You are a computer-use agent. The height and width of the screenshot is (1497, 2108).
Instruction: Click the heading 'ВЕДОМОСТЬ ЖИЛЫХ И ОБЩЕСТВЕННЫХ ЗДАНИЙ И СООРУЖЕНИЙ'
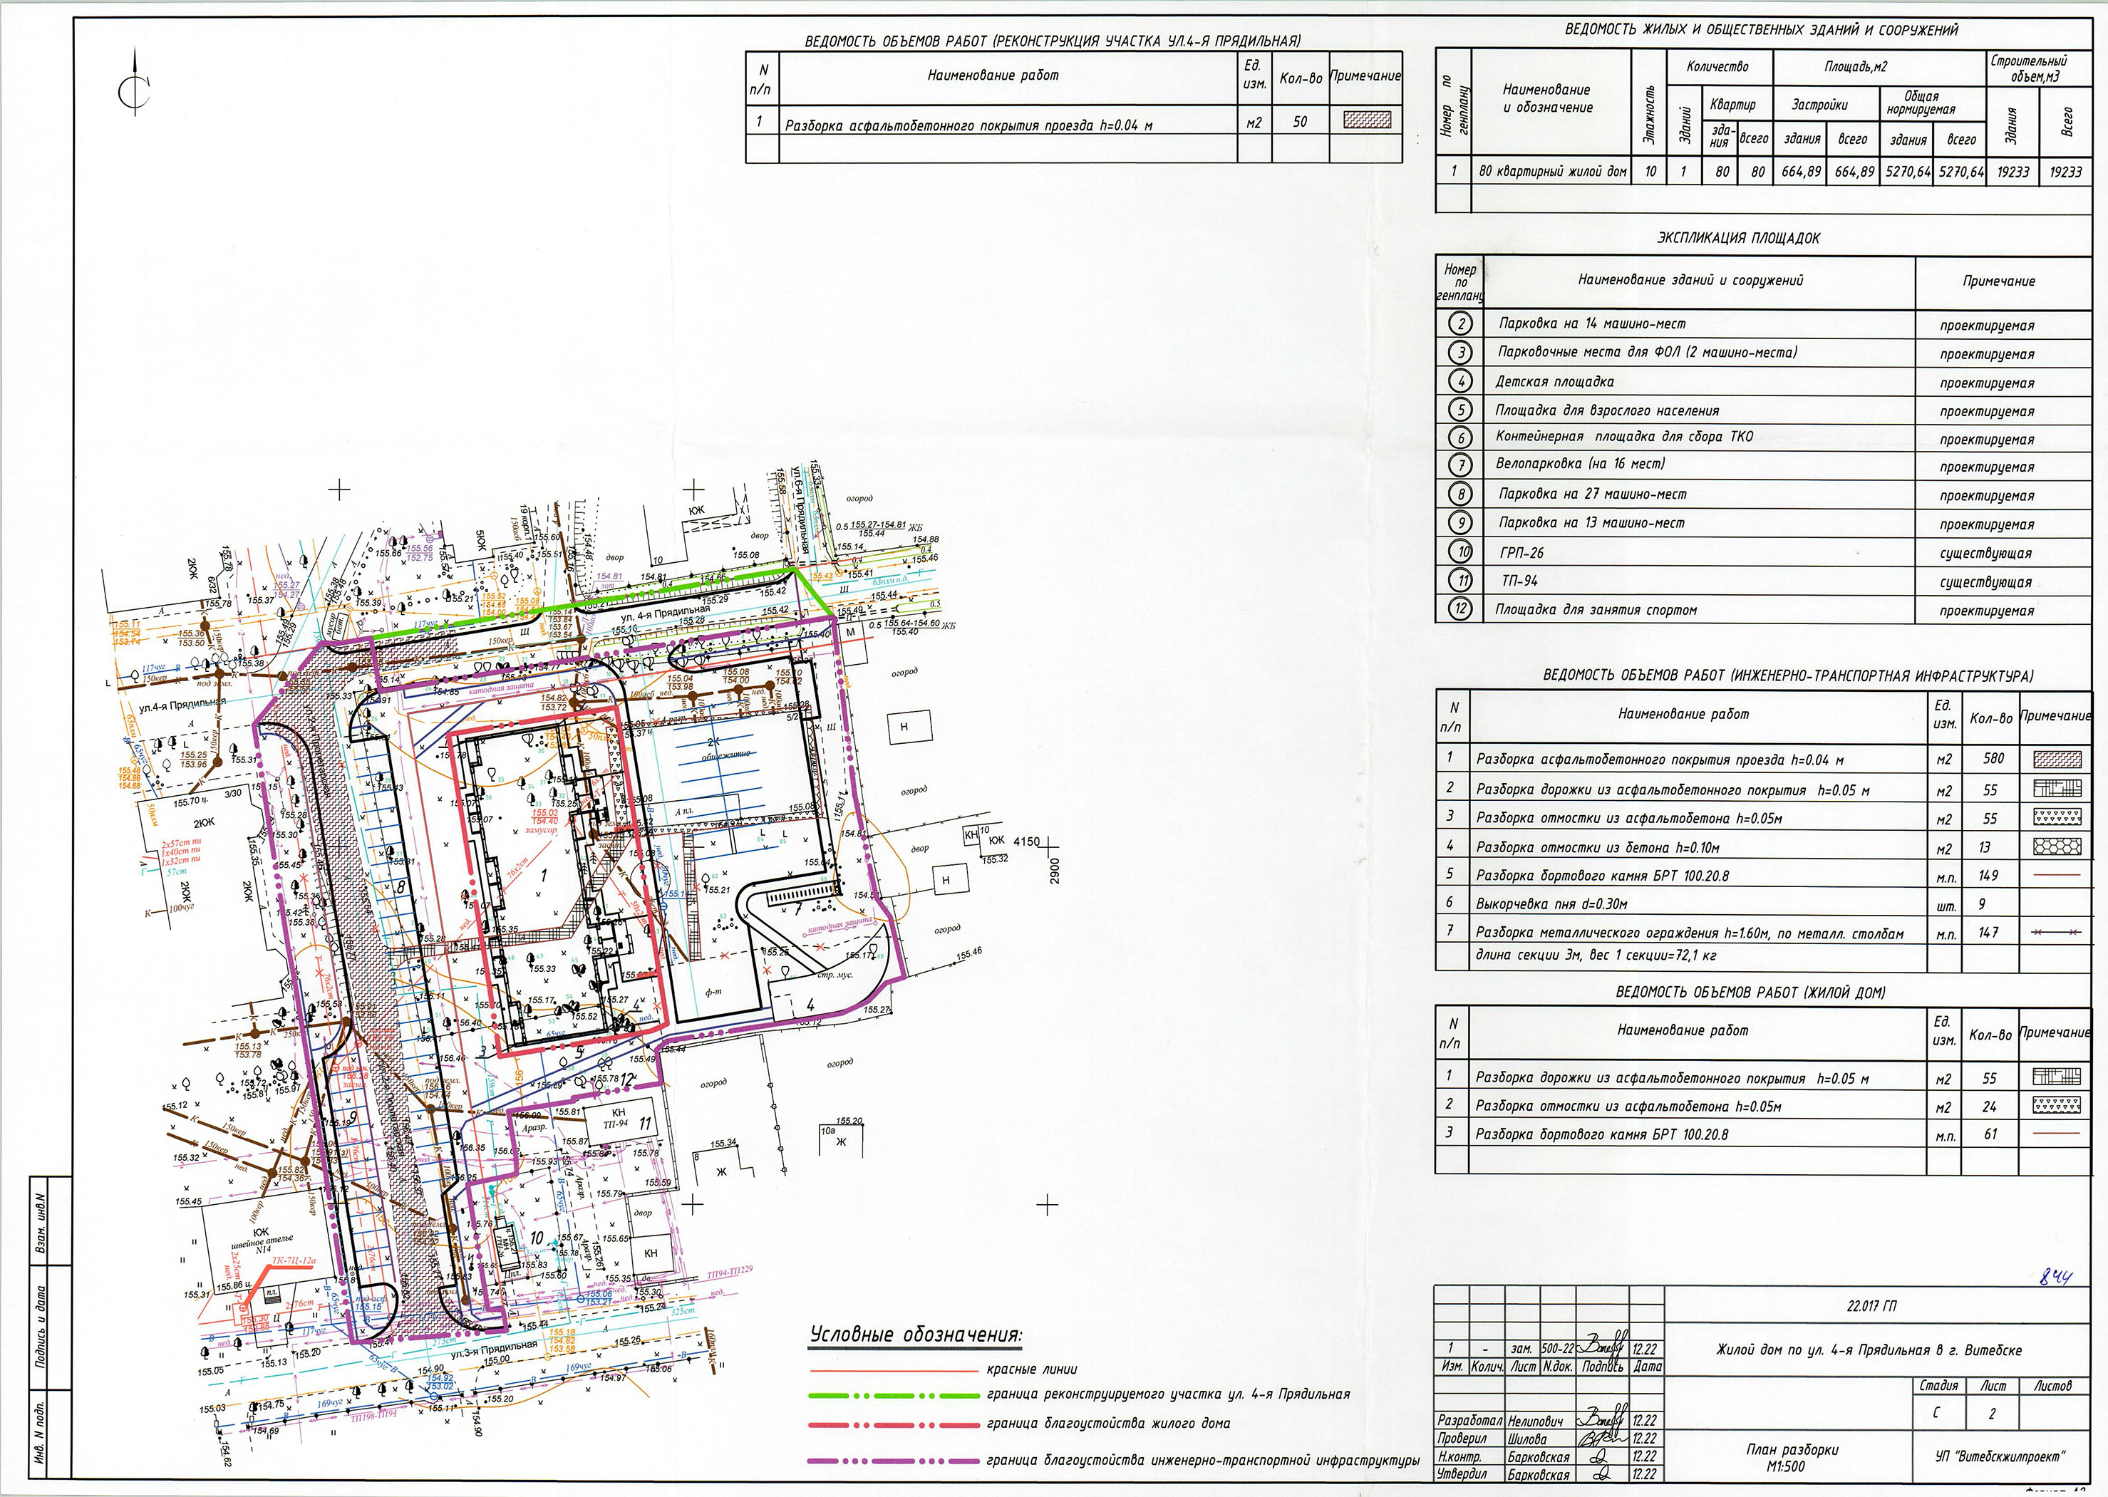[1762, 29]
